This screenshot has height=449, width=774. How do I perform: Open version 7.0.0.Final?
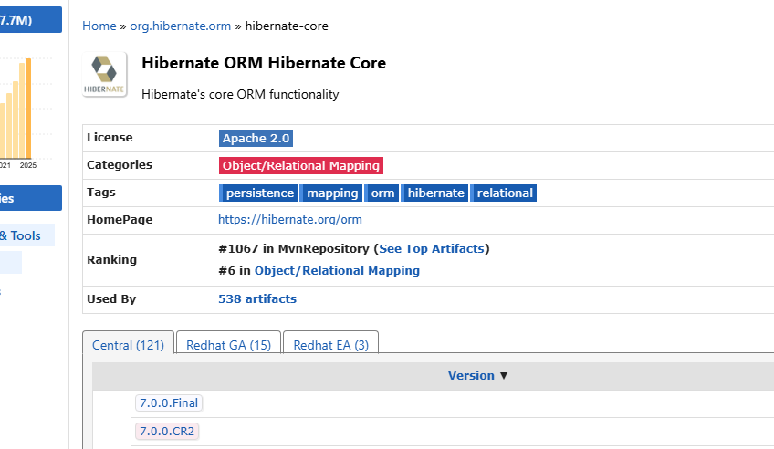(x=169, y=403)
